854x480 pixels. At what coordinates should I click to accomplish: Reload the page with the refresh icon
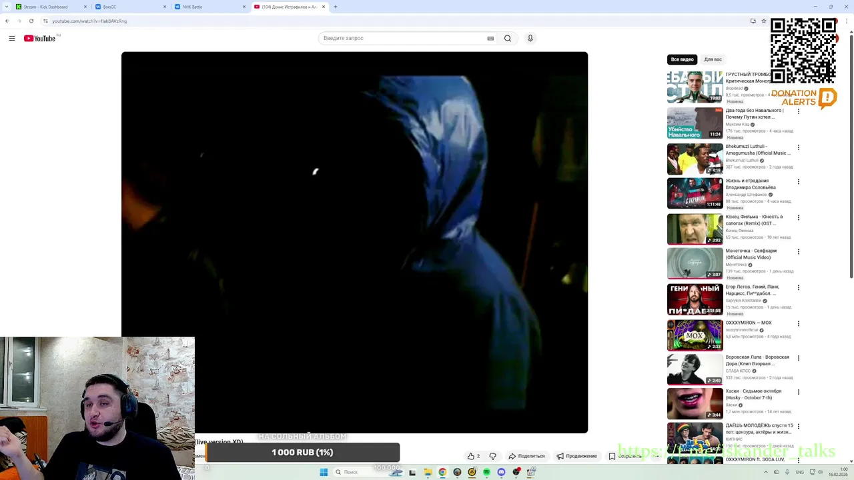click(31, 21)
